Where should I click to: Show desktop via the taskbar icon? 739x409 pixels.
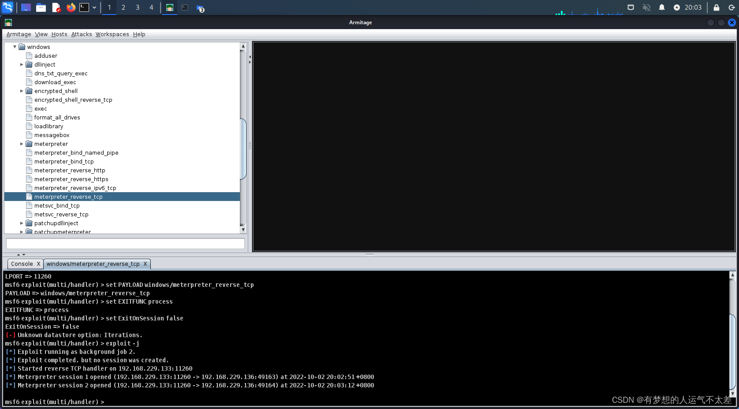tap(26, 7)
